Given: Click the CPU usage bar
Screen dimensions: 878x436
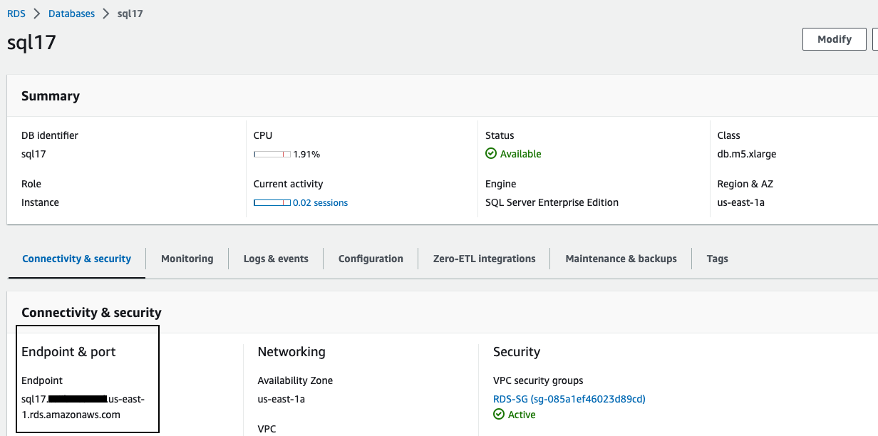Looking at the screenshot, I should tap(272, 154).
